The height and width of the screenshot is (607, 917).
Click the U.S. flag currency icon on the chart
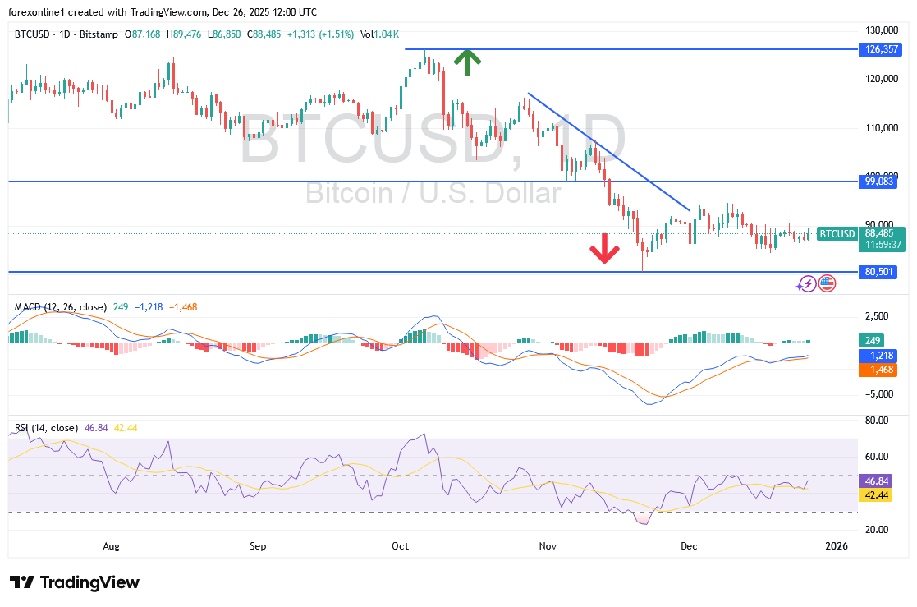pyautogui.click(x=827, y=283)
